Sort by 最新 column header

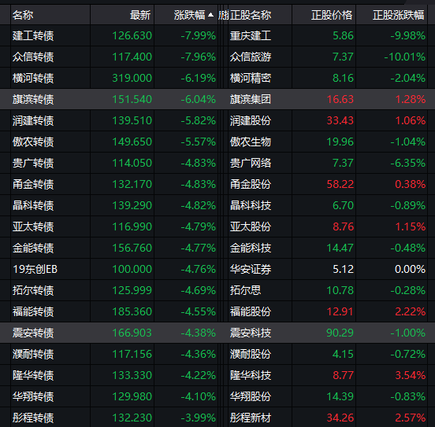tap(140, 15)
